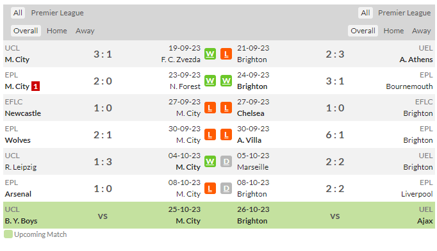Switch the right panel to Premier League
Image resolution: width=437 pixels, height=251 pixels.
point(404,13)
